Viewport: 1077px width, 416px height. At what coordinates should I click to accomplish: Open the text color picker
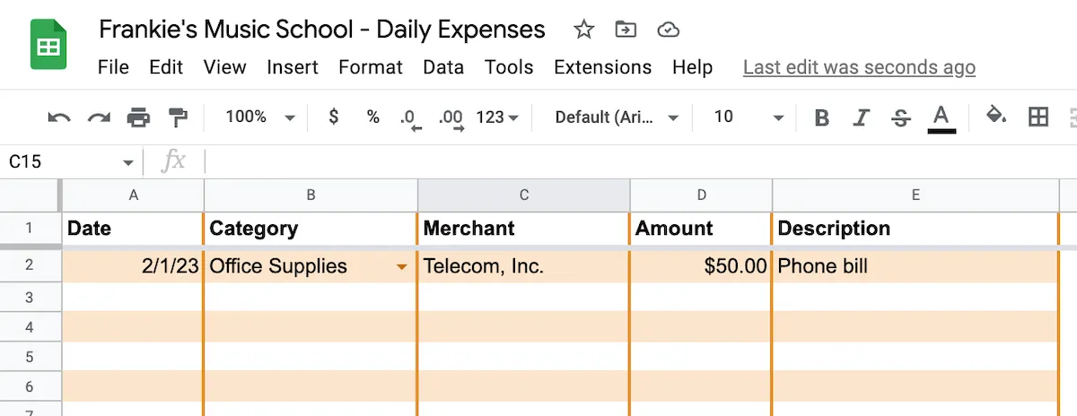pos(941,117)
